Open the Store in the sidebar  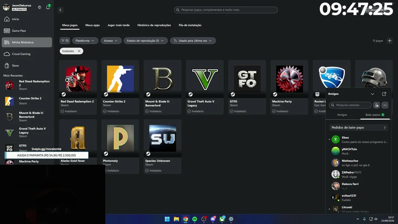[x=27, y=66]
